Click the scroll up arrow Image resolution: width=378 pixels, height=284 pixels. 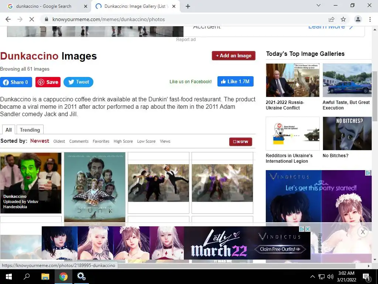tap(375, 30)
